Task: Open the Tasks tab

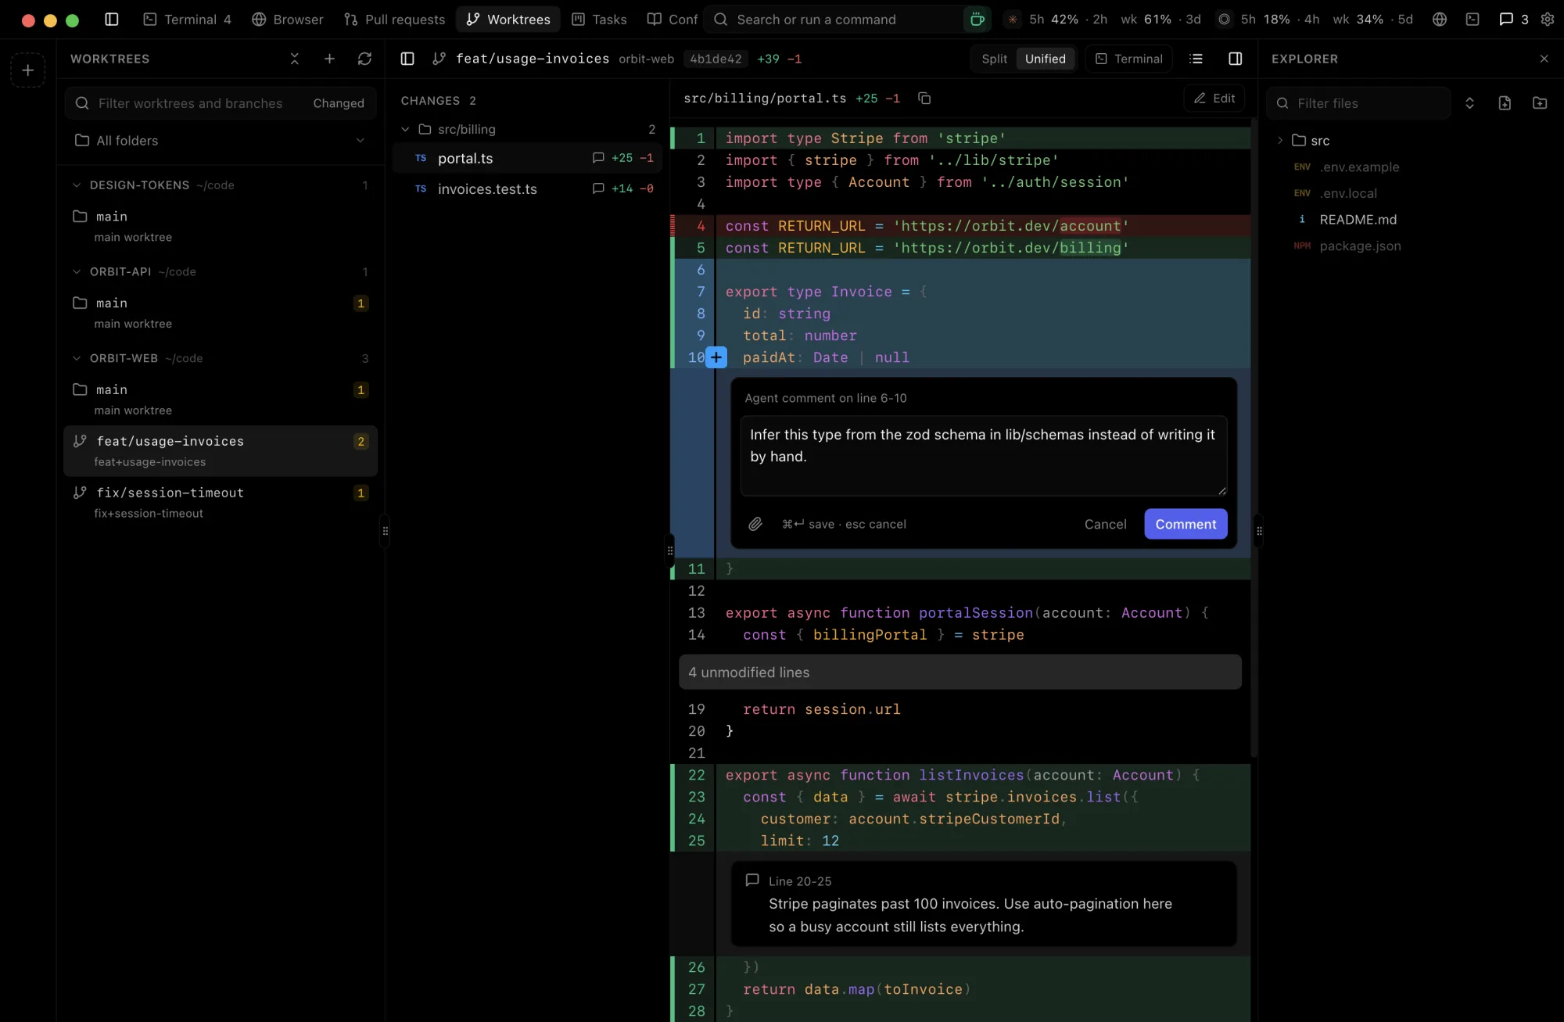Action: point(599,20)
